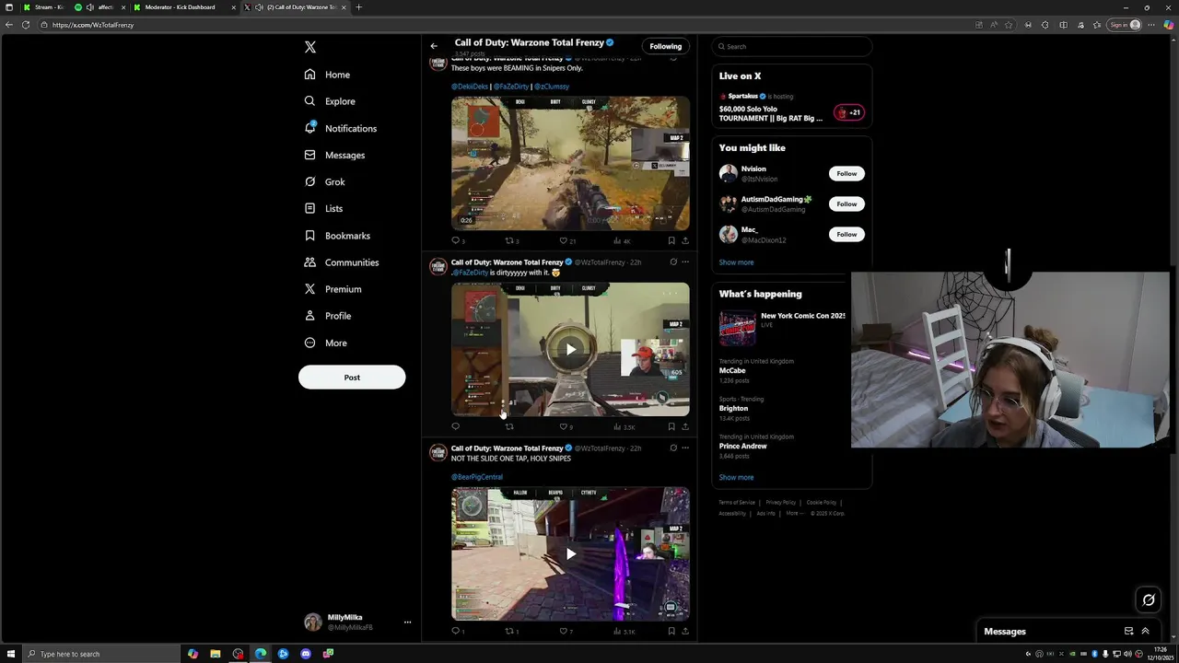Open Premium in the sidebar
The image size is (1179, 663).
pyautogui.click(x=333, y=289)
